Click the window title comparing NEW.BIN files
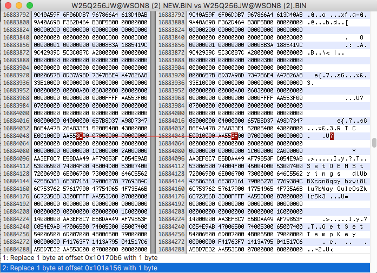377x273 pixels. click(189, 5)
